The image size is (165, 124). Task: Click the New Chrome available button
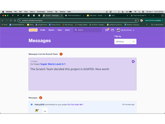(153, 20)
